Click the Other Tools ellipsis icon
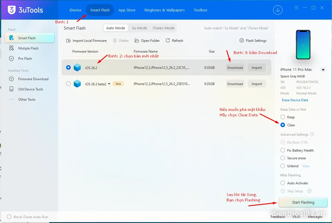The width and height of the screenshot is (332, 223). click(11, 99)
